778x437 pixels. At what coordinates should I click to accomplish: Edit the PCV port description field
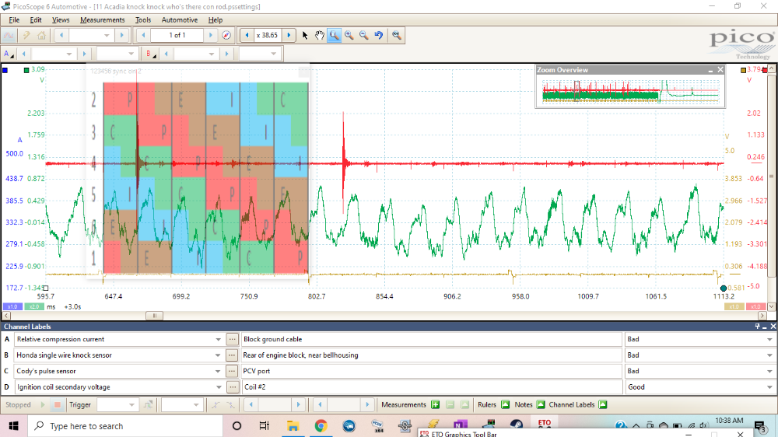pyautogui.click(x=431, y=371)
